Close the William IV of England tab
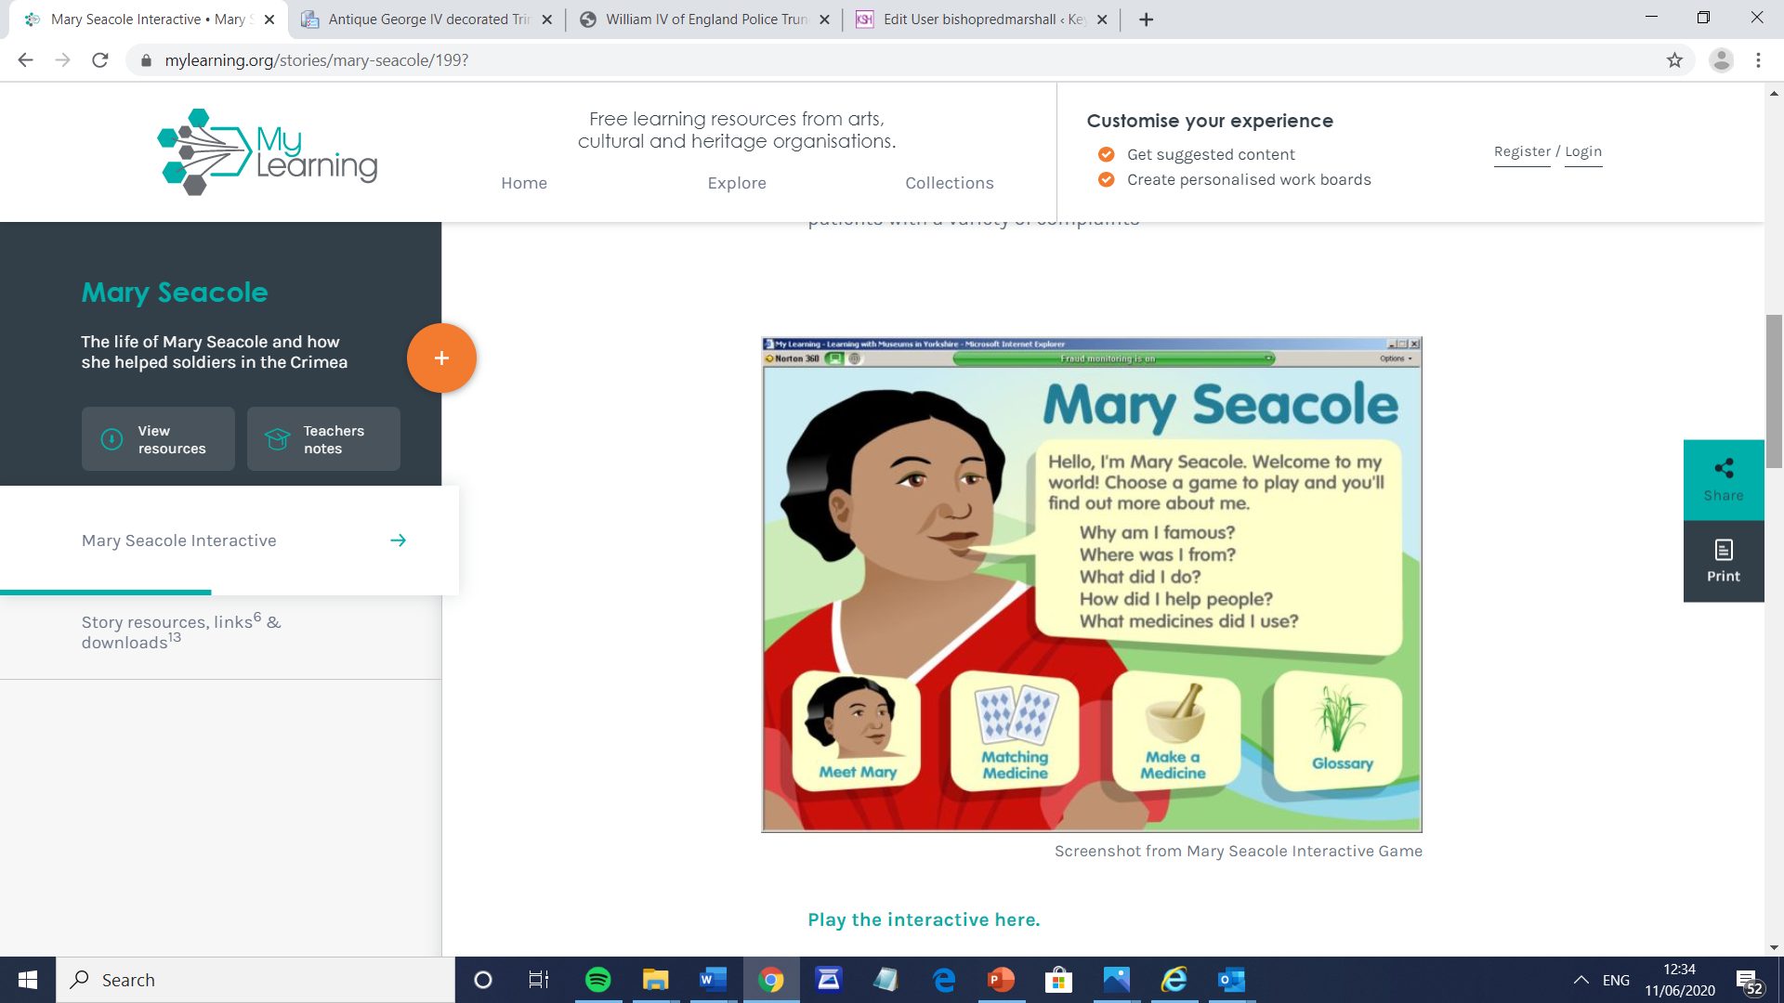 coord(824,20)
